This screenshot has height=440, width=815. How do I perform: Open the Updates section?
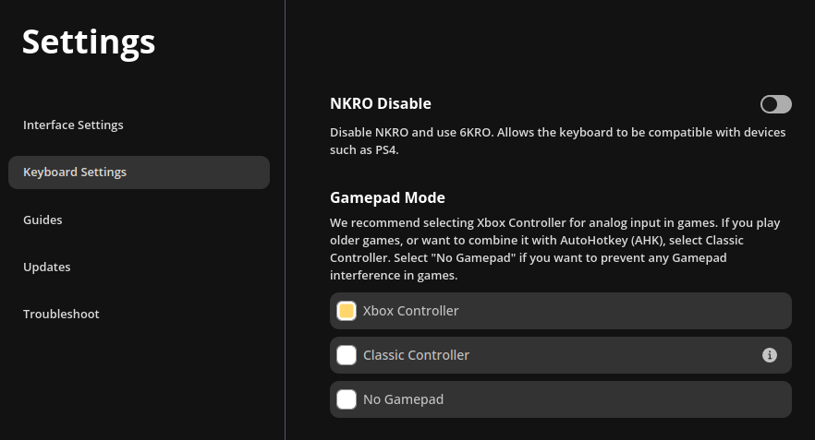pos(46,268)
